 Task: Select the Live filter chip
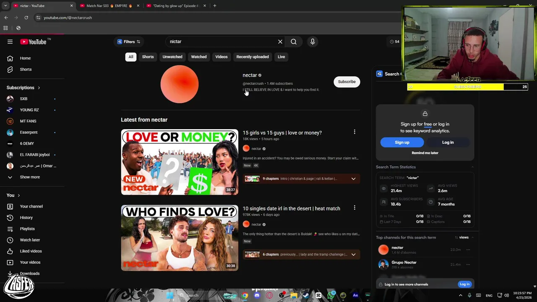pyautogui.click(x=281, y=57)
